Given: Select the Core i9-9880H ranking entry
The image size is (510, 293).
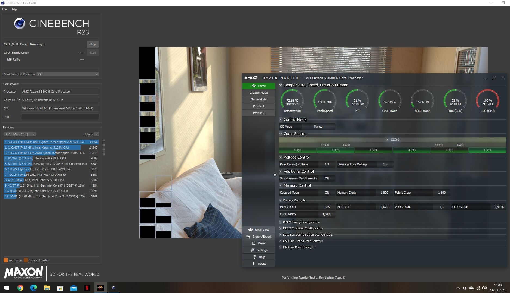Looking at the screenshot, I should 51,158.
